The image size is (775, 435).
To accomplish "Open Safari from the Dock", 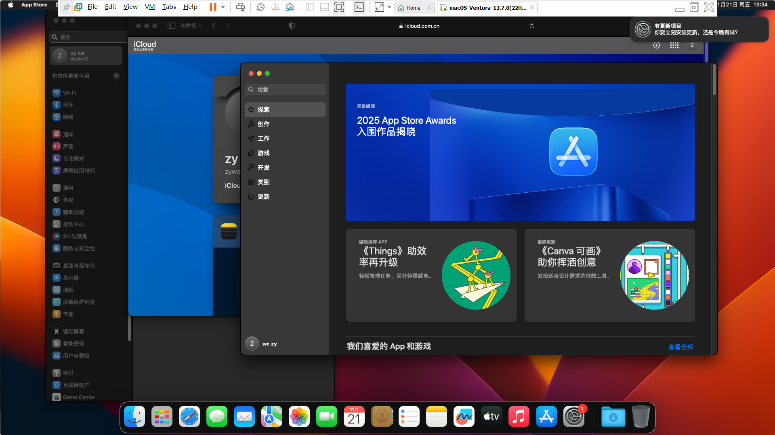I will (x=189, y=417).
